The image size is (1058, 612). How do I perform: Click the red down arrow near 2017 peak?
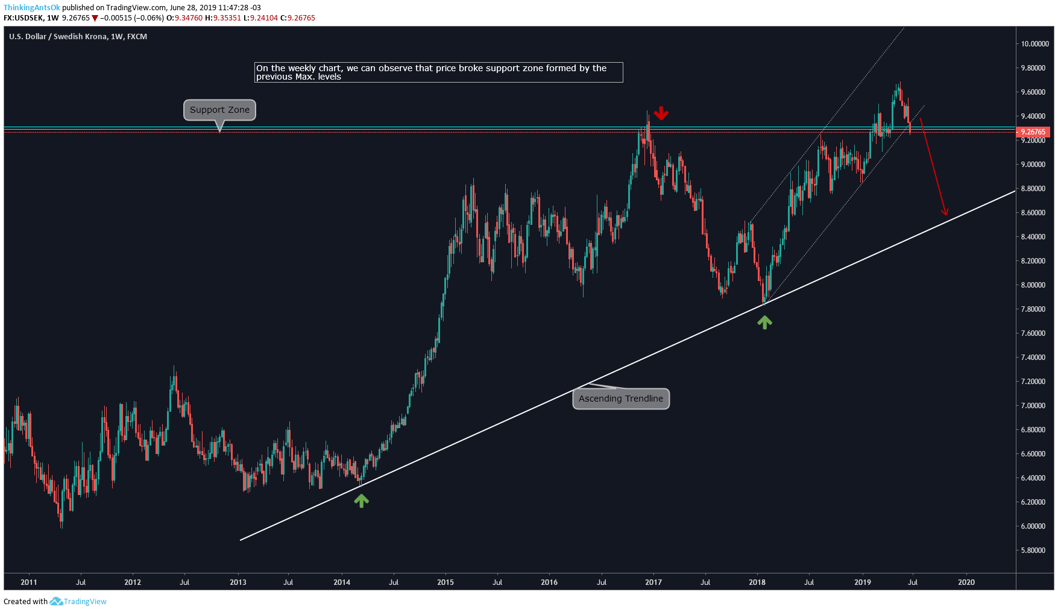[661, 113]
